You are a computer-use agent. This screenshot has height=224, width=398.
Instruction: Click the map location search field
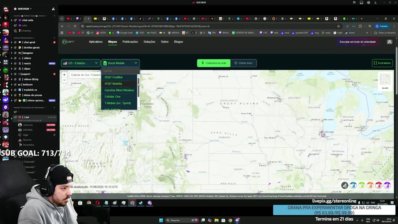coord(86,75)
